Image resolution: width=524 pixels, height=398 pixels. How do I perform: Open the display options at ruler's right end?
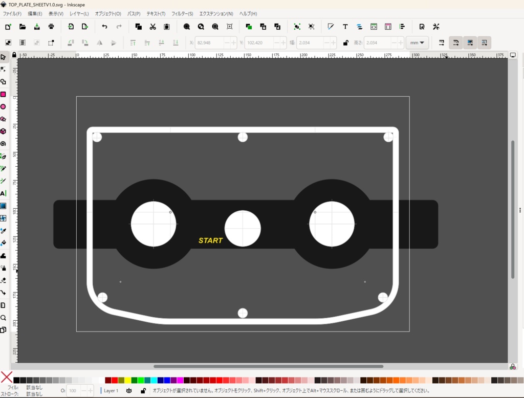513,55
